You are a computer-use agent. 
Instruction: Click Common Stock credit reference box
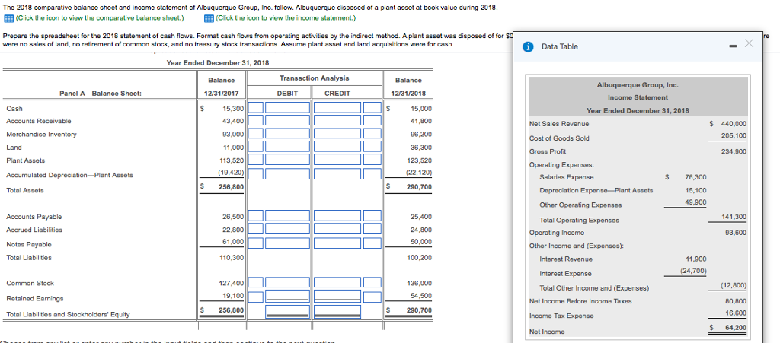point(372,283)
